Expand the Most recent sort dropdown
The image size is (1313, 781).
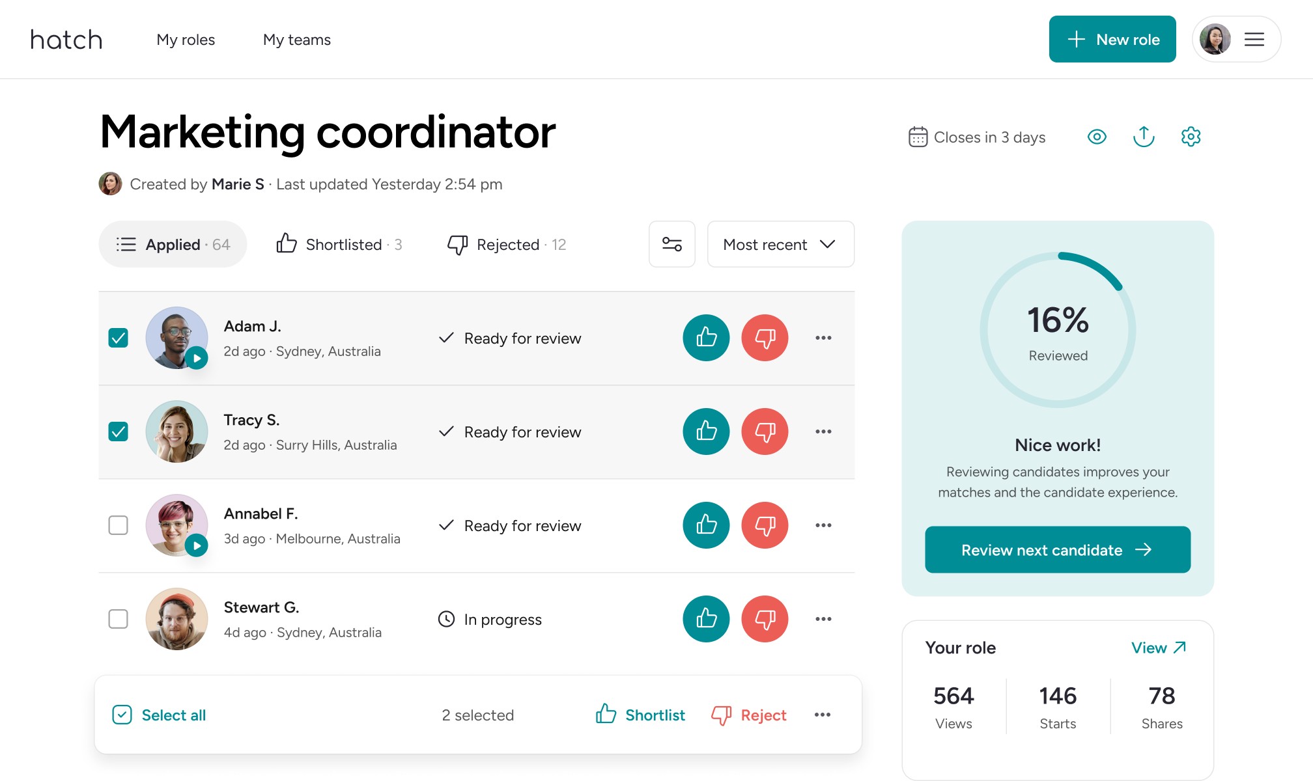780,244
